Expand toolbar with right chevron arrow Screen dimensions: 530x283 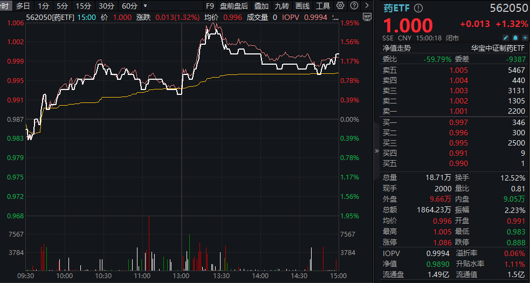367,5
